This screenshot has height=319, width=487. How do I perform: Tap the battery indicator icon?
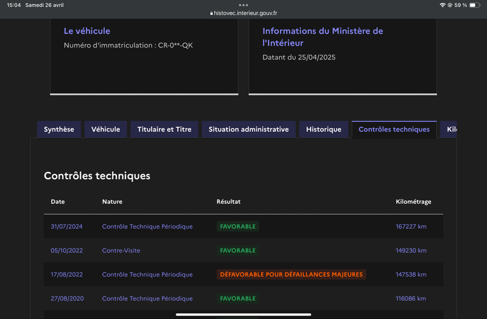(475, 5)
